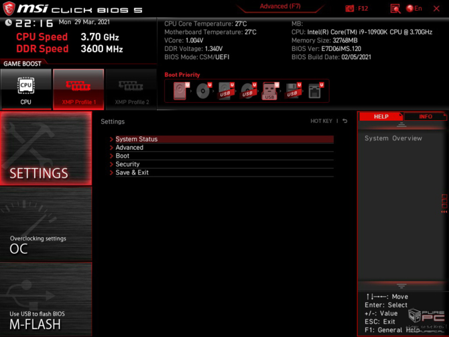The image size is (449, 337).
Task: Click the DDR Voltage 1.340V reading
Action: 193,49
